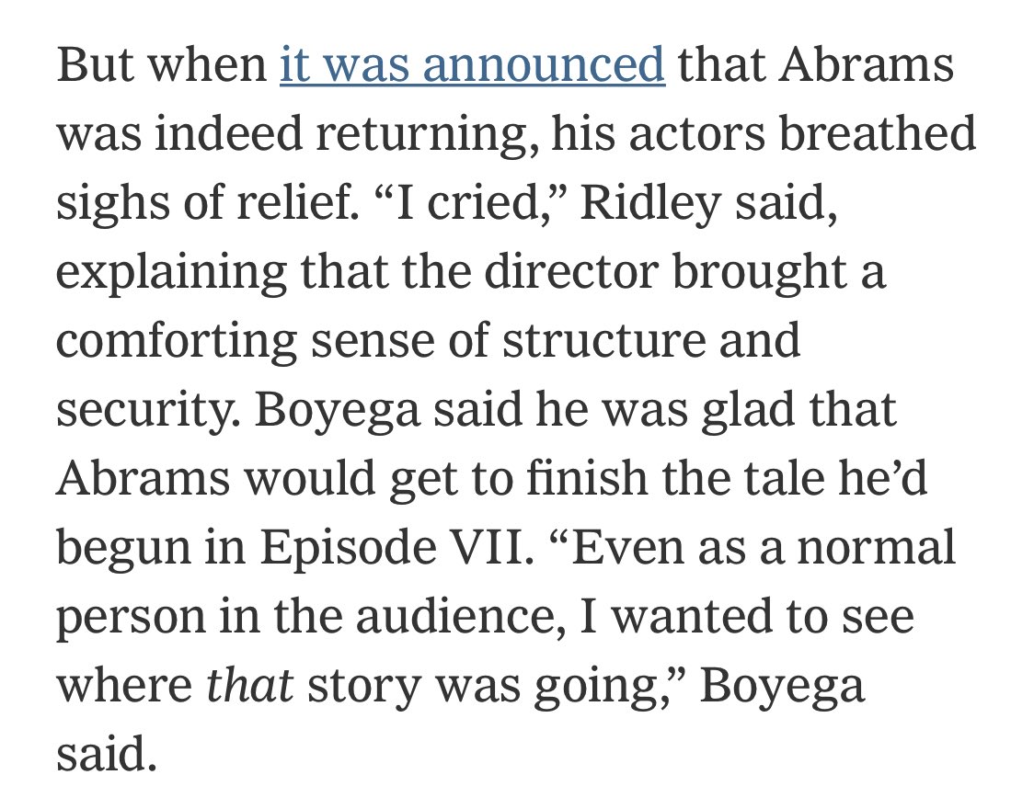The width and height of the screenshot is (1034, 809).
Task: Click the word 'Episode' before VII
Action: click(x=348, y=548)
